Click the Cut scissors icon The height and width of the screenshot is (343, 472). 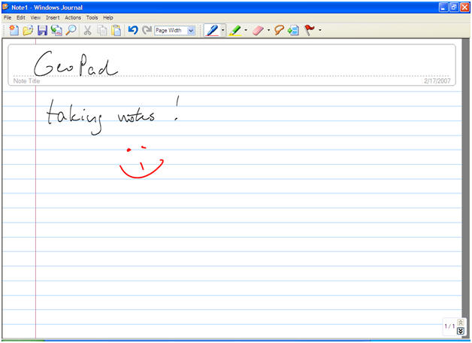click(x=88, y=31)
